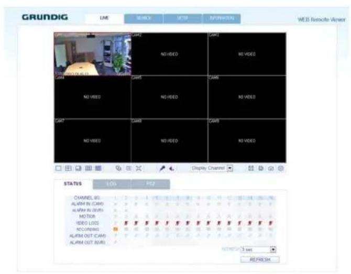Select the CAM4 no-video cell
This screenshot has width=351, height=274.
(x=92, y=97)
